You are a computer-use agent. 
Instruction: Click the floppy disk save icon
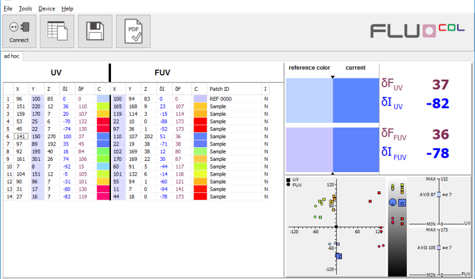pyautogui.click(x=95, y=31)
